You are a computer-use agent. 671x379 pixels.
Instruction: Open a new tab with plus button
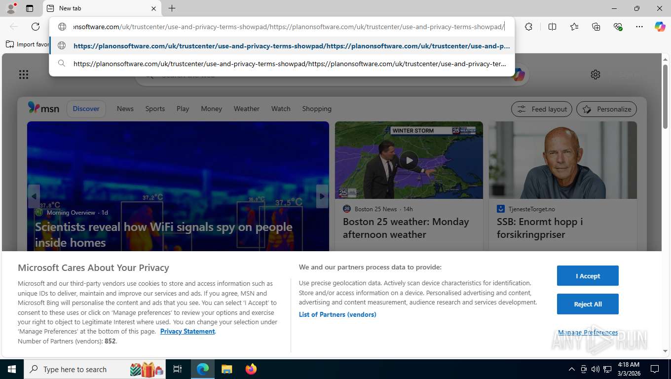(172, 8)
